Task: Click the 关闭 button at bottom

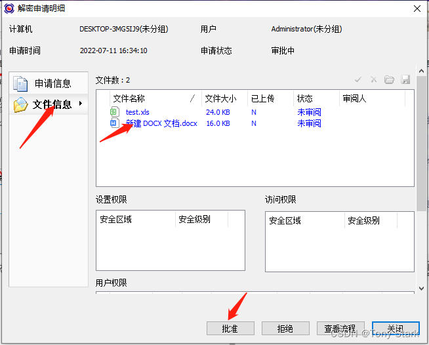Action: 395,328
